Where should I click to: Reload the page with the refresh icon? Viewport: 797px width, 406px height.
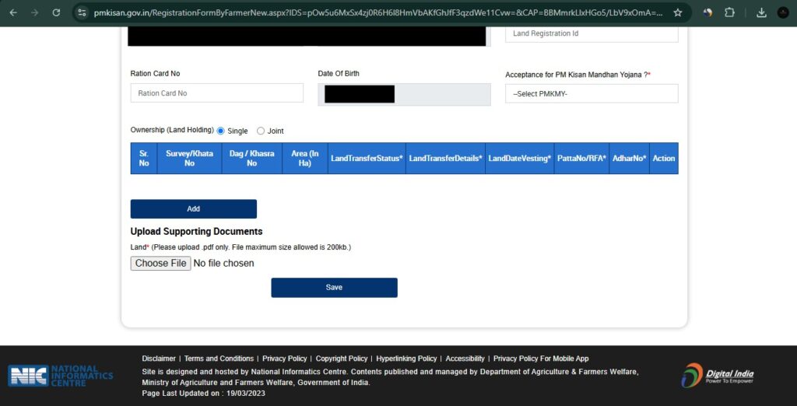pos(56,12)
